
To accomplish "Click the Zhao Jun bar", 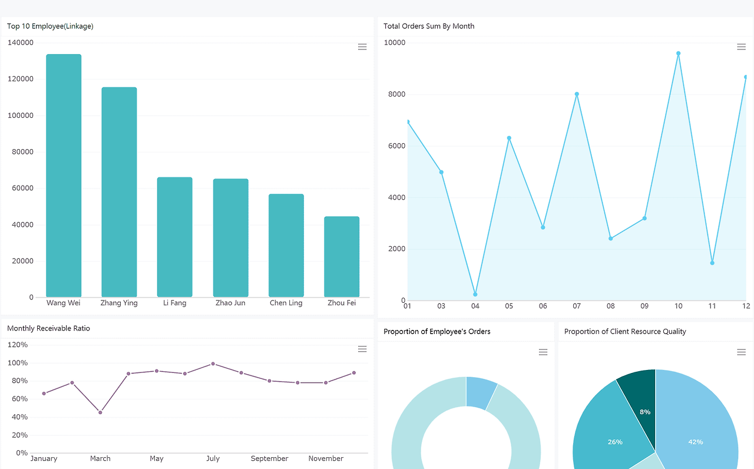I will [230, 238].
